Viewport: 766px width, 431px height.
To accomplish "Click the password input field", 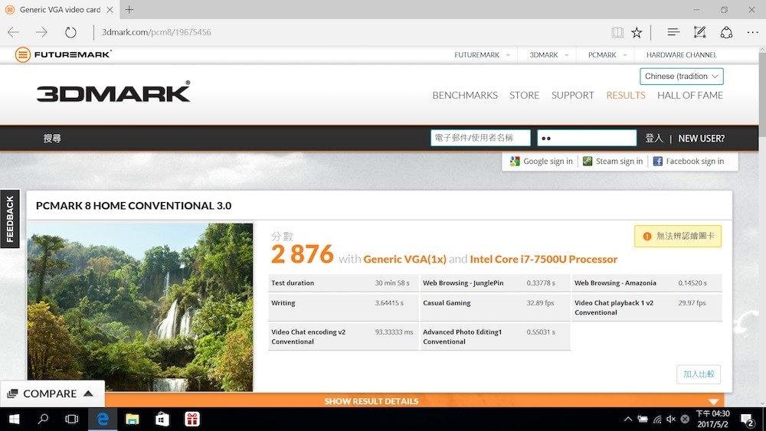I will [587, 138].
